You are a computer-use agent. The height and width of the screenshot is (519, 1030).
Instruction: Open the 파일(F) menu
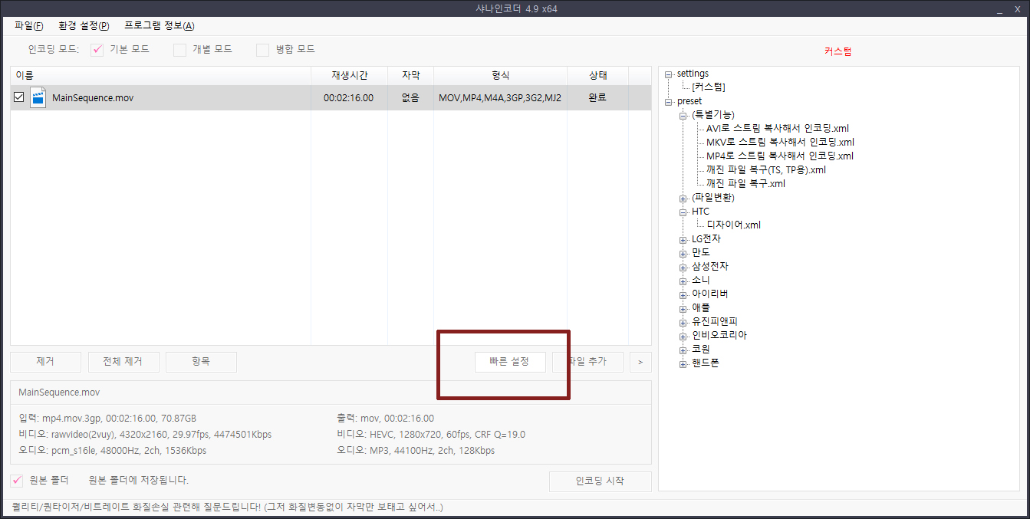(x=28, y=25)
